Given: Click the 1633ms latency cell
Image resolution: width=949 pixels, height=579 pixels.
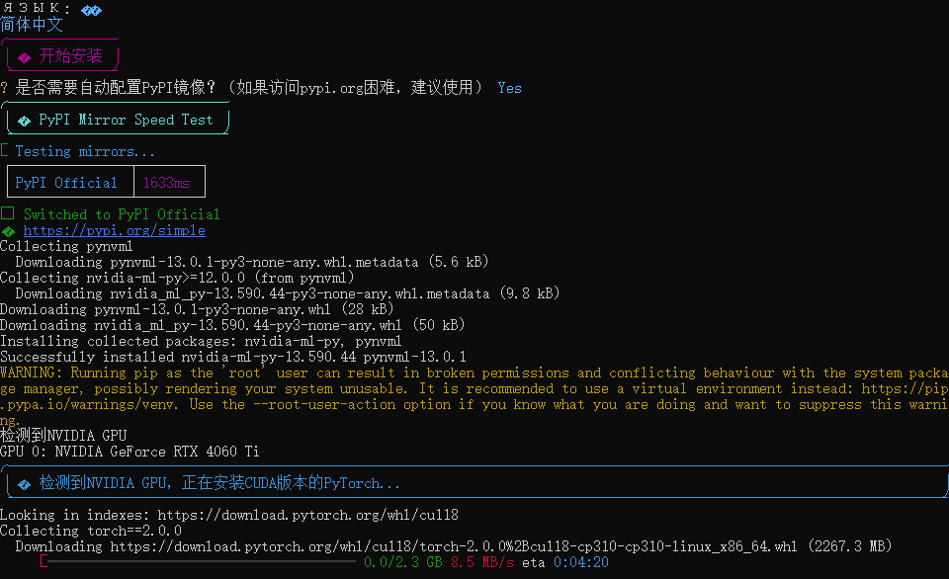Looking at the screenshot, I should coord(166,183).
